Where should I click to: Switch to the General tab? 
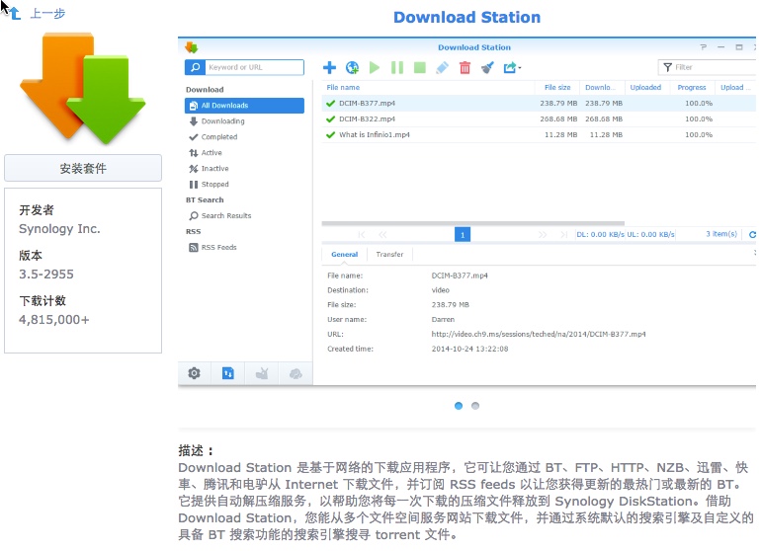344,254
